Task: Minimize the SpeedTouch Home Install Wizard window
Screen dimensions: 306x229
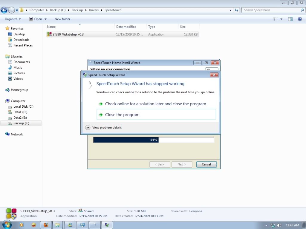Action: (198, 63)
